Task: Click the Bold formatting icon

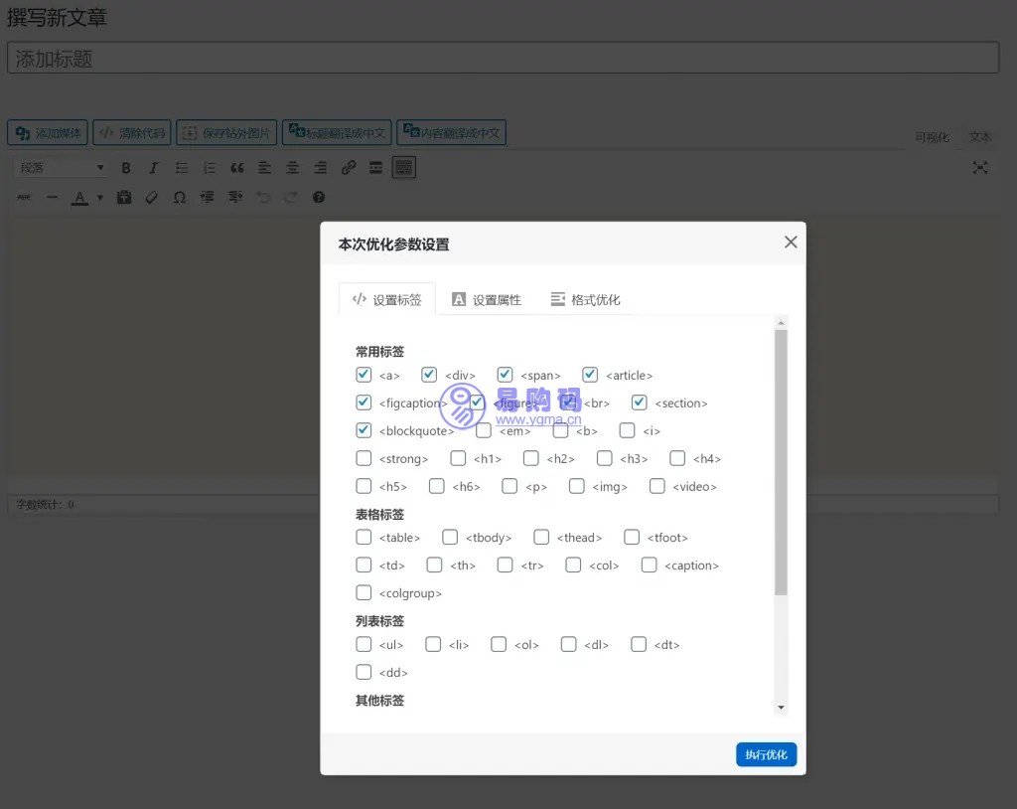Action: [126, 168]
